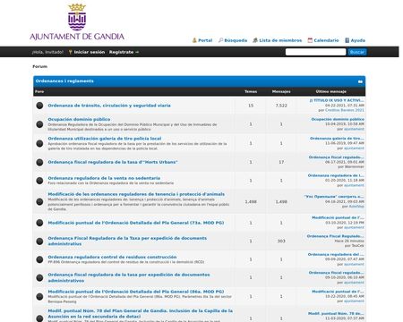Screen dimensions: 403x322
Task: Click message count 7,522
Action: (281, 106)
